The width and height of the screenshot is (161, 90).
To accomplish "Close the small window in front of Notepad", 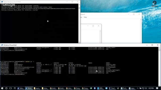I will click(x=98, y=26).
